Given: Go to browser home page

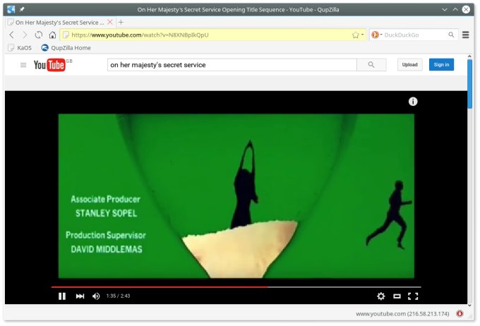Looking at the screenshot, I should click(52, 35).
